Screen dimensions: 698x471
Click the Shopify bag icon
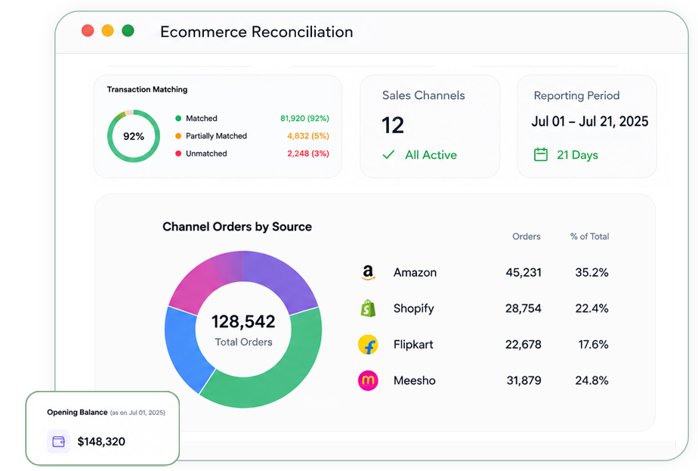(x=368, y=308)
